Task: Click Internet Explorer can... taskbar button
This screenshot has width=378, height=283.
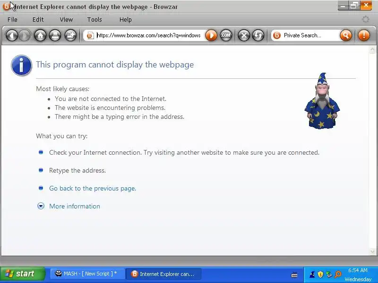Action: 163,274
